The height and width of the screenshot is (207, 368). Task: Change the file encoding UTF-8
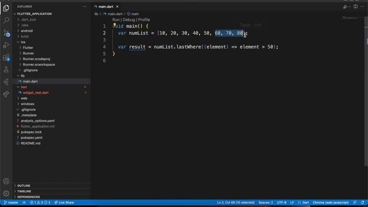click(282, 202)
